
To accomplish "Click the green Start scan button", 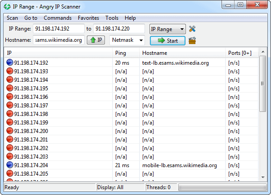I will pos(167,41).
